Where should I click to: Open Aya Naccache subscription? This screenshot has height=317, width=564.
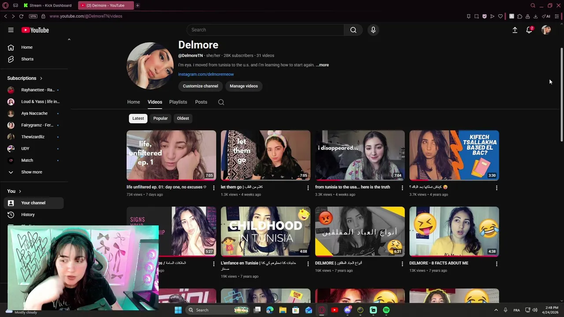(33, 113)
